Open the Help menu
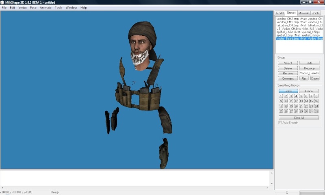The image size is (325, 195). coord(84,7)
